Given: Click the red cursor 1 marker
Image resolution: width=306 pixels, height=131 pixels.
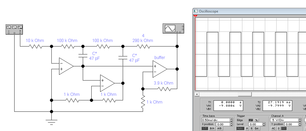Looking at the screenshot, I should (x=195, y=16).
